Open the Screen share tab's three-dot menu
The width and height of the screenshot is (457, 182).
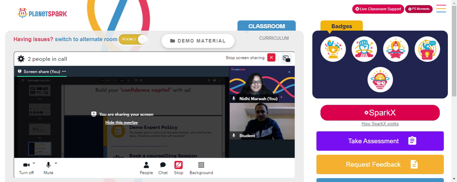click(x=64, y=71)
